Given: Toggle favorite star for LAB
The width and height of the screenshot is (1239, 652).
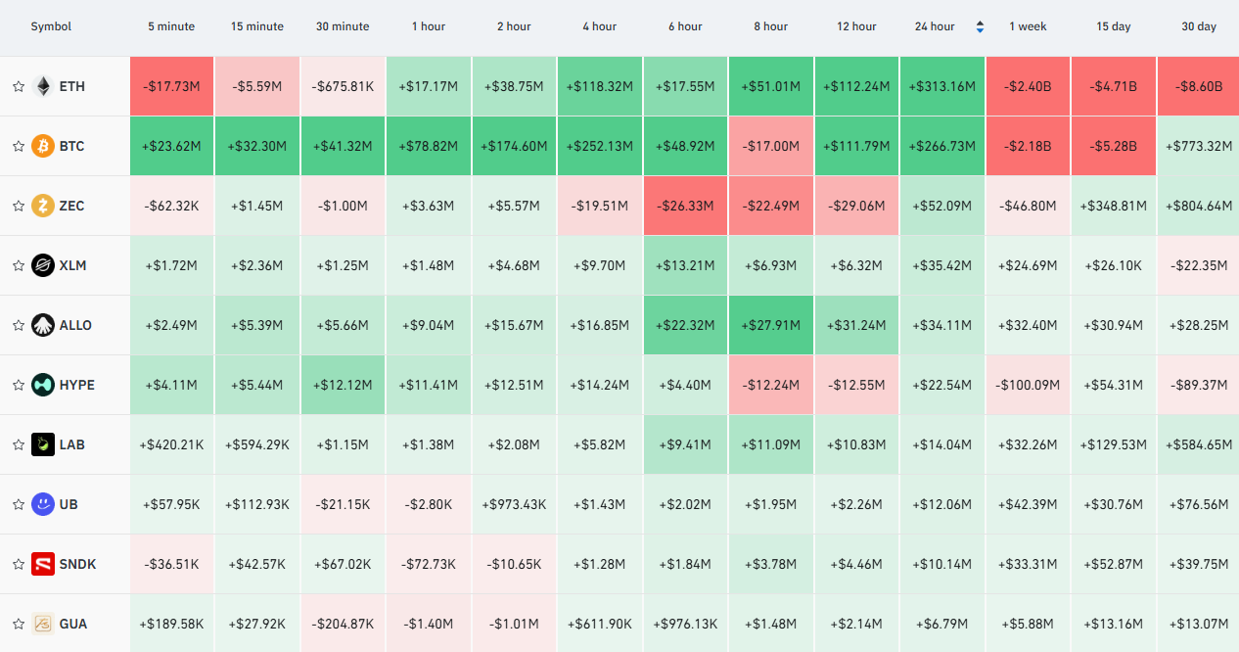Looking at the screenshot, I should coord(18,444).
